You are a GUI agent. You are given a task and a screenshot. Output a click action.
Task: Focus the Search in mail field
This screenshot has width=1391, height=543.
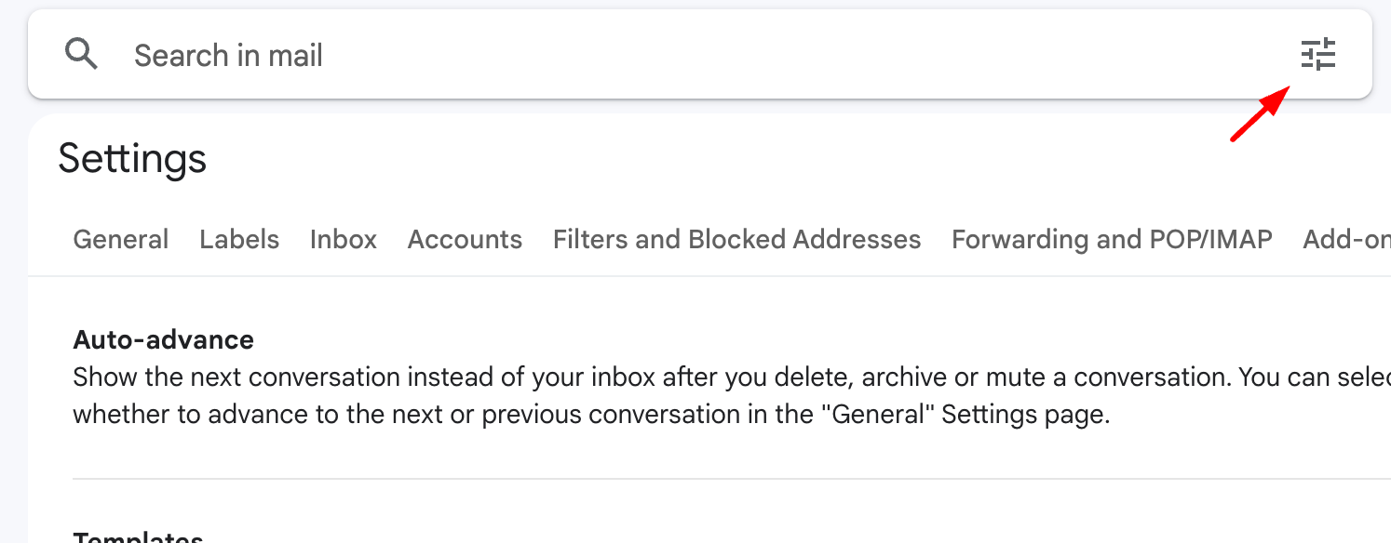(652, 56)
